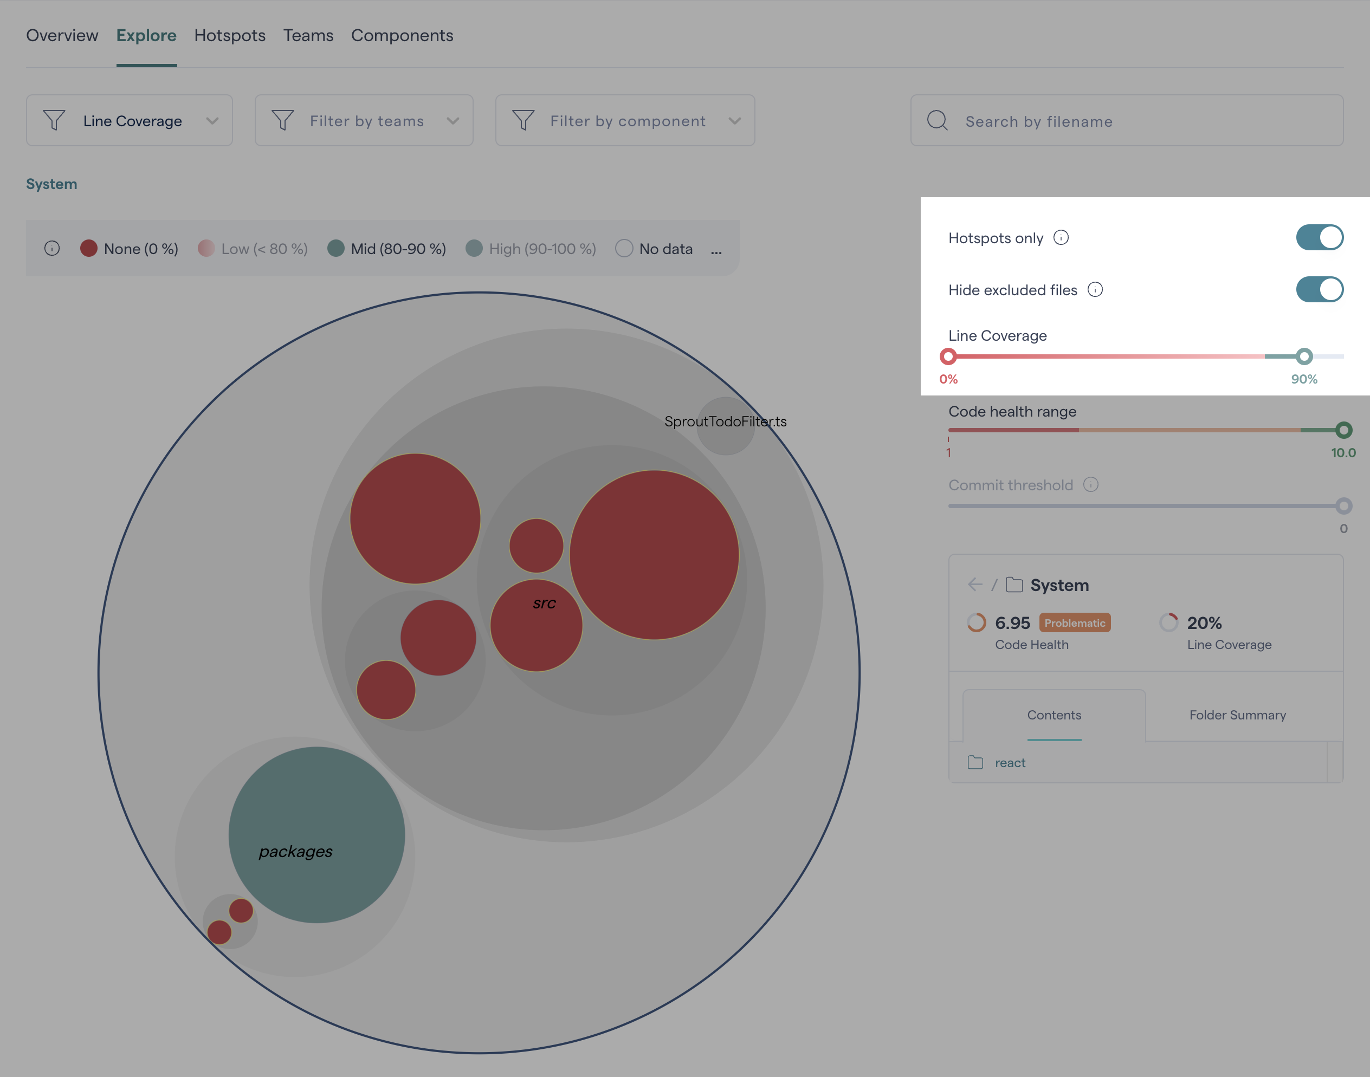The image size is (1370, 1077).
Task: Toggle the Hide excluded files switch
Action: pyautogui.click(x=1320, y=289)
